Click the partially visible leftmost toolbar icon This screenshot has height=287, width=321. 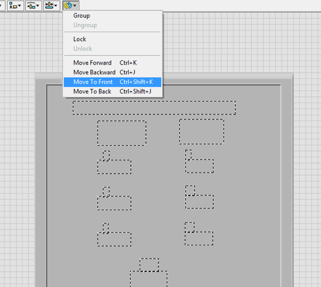pyautogui.click(x=1, y=5)
